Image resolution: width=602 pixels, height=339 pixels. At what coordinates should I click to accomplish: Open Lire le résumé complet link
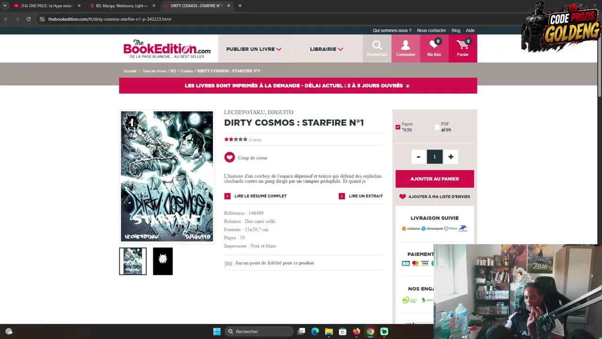pos(261,196)
